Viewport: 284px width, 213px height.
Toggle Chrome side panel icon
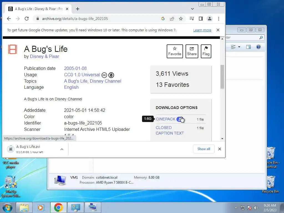tap(201, 19)
